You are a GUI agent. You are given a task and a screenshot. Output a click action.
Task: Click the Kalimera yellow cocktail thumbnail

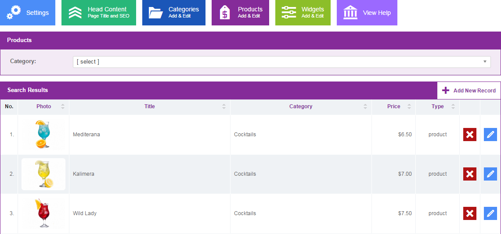coord(43,174)
